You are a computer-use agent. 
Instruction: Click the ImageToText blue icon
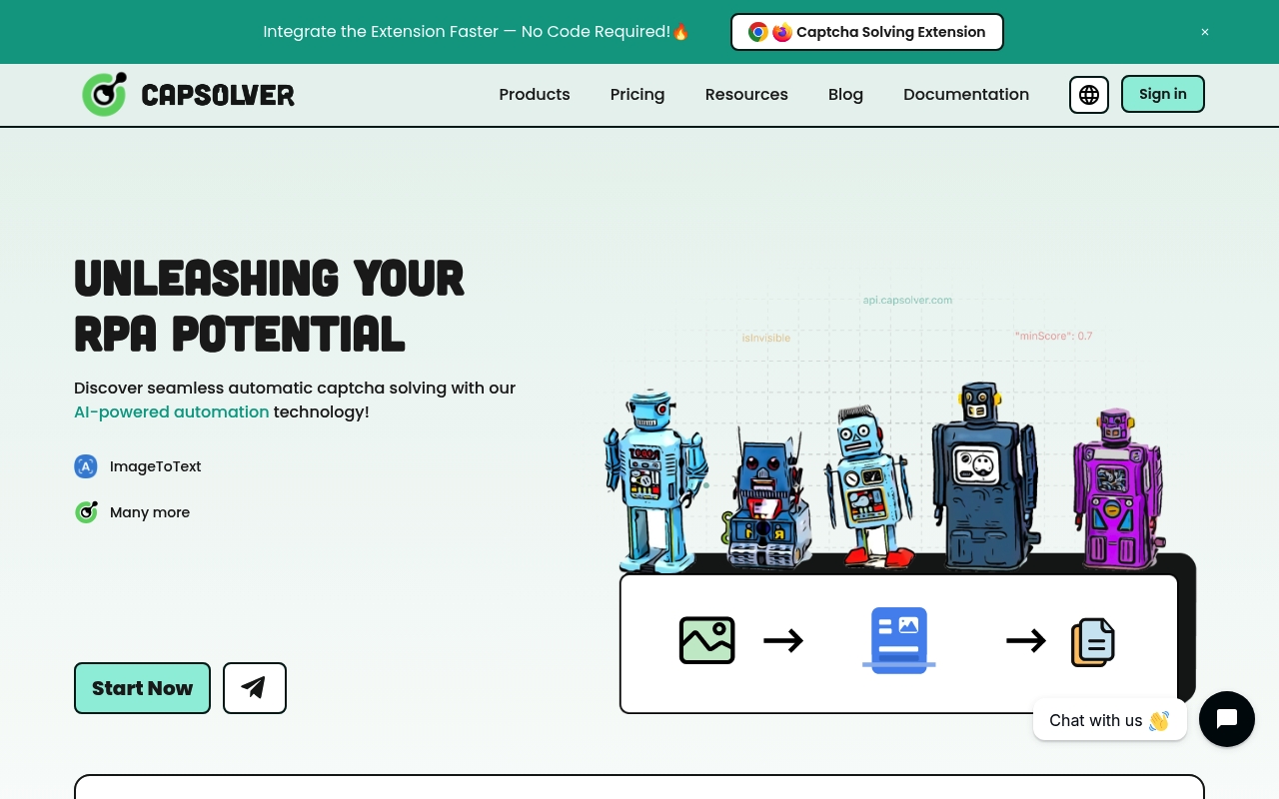point(86,466)
